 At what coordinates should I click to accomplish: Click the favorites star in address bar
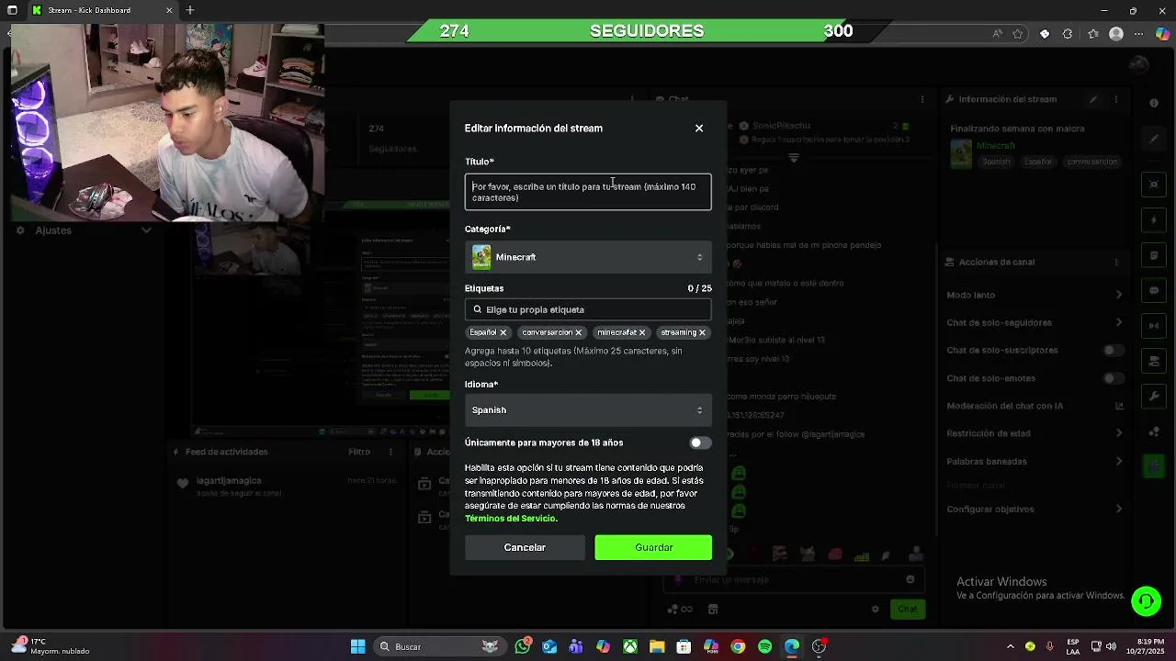1018,34
